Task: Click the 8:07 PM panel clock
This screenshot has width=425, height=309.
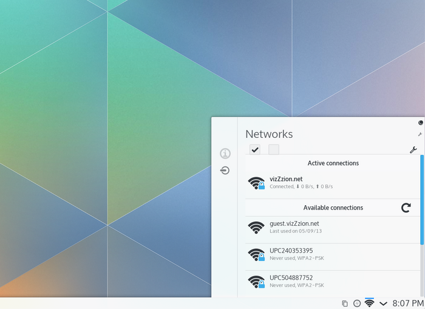Action: point(408,304)
